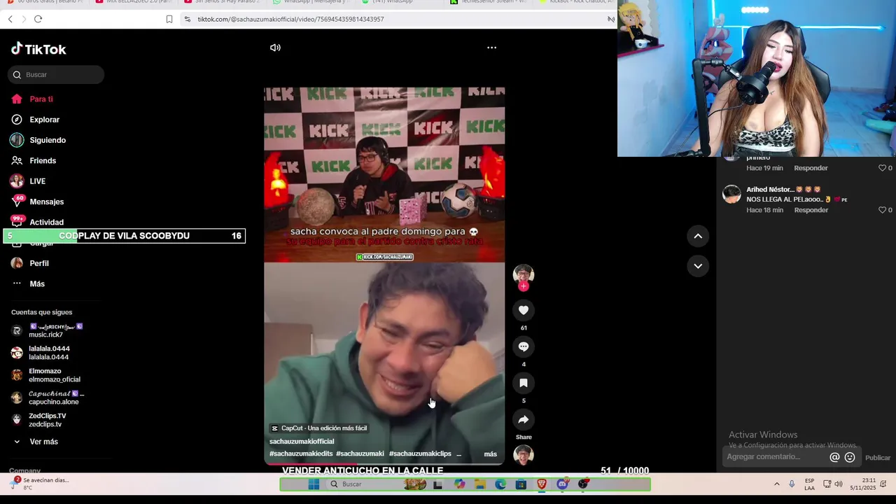Reload the page with the refresh icon

[x=38, y=19]
